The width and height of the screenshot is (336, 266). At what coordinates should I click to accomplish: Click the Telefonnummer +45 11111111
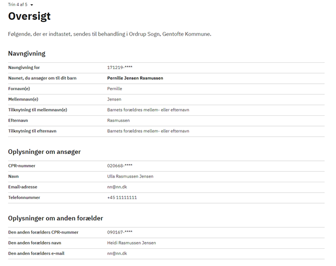(122, 197)
